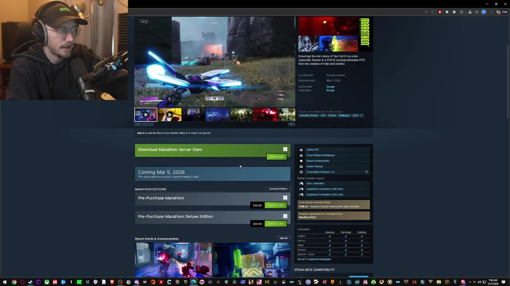The image size is (510, 286).
Task: Click the media strip left arrow
Action: click(x=138, y=124)
